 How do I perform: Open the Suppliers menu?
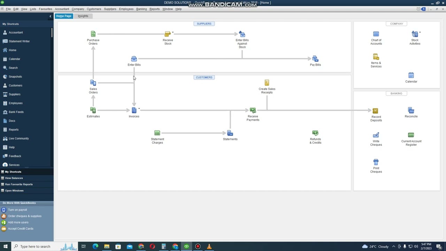(x=110, y=9)
